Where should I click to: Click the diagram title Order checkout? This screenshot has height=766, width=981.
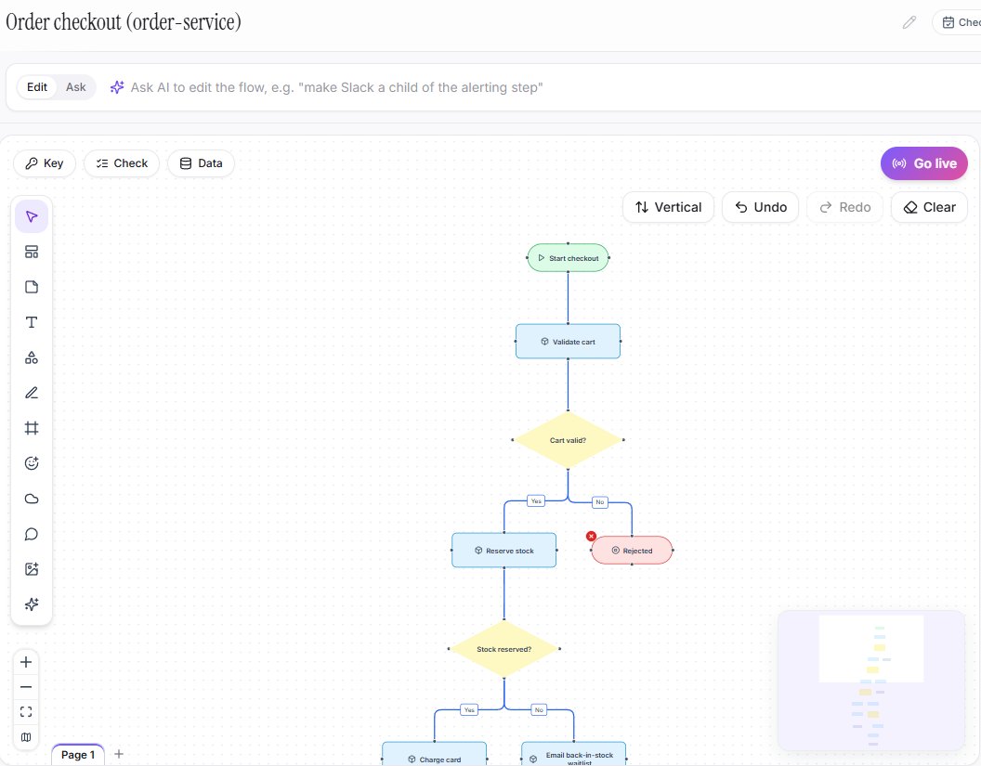[124, 22]
